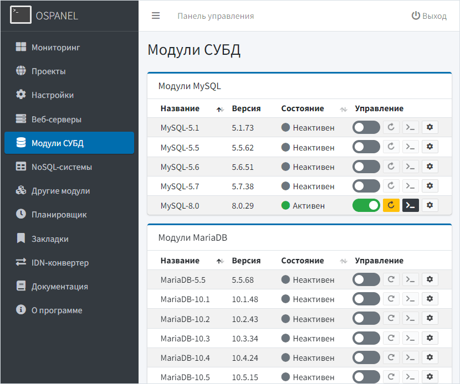460x384 pixels.
Task: Disable the active MySQL-8.0 switch
Action: (366, 205)
